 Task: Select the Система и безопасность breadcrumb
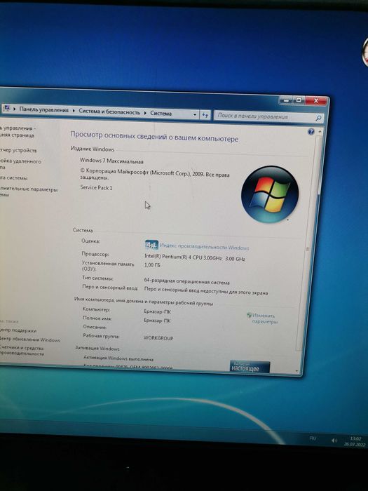pyautogui.click(x=109, y=112)
